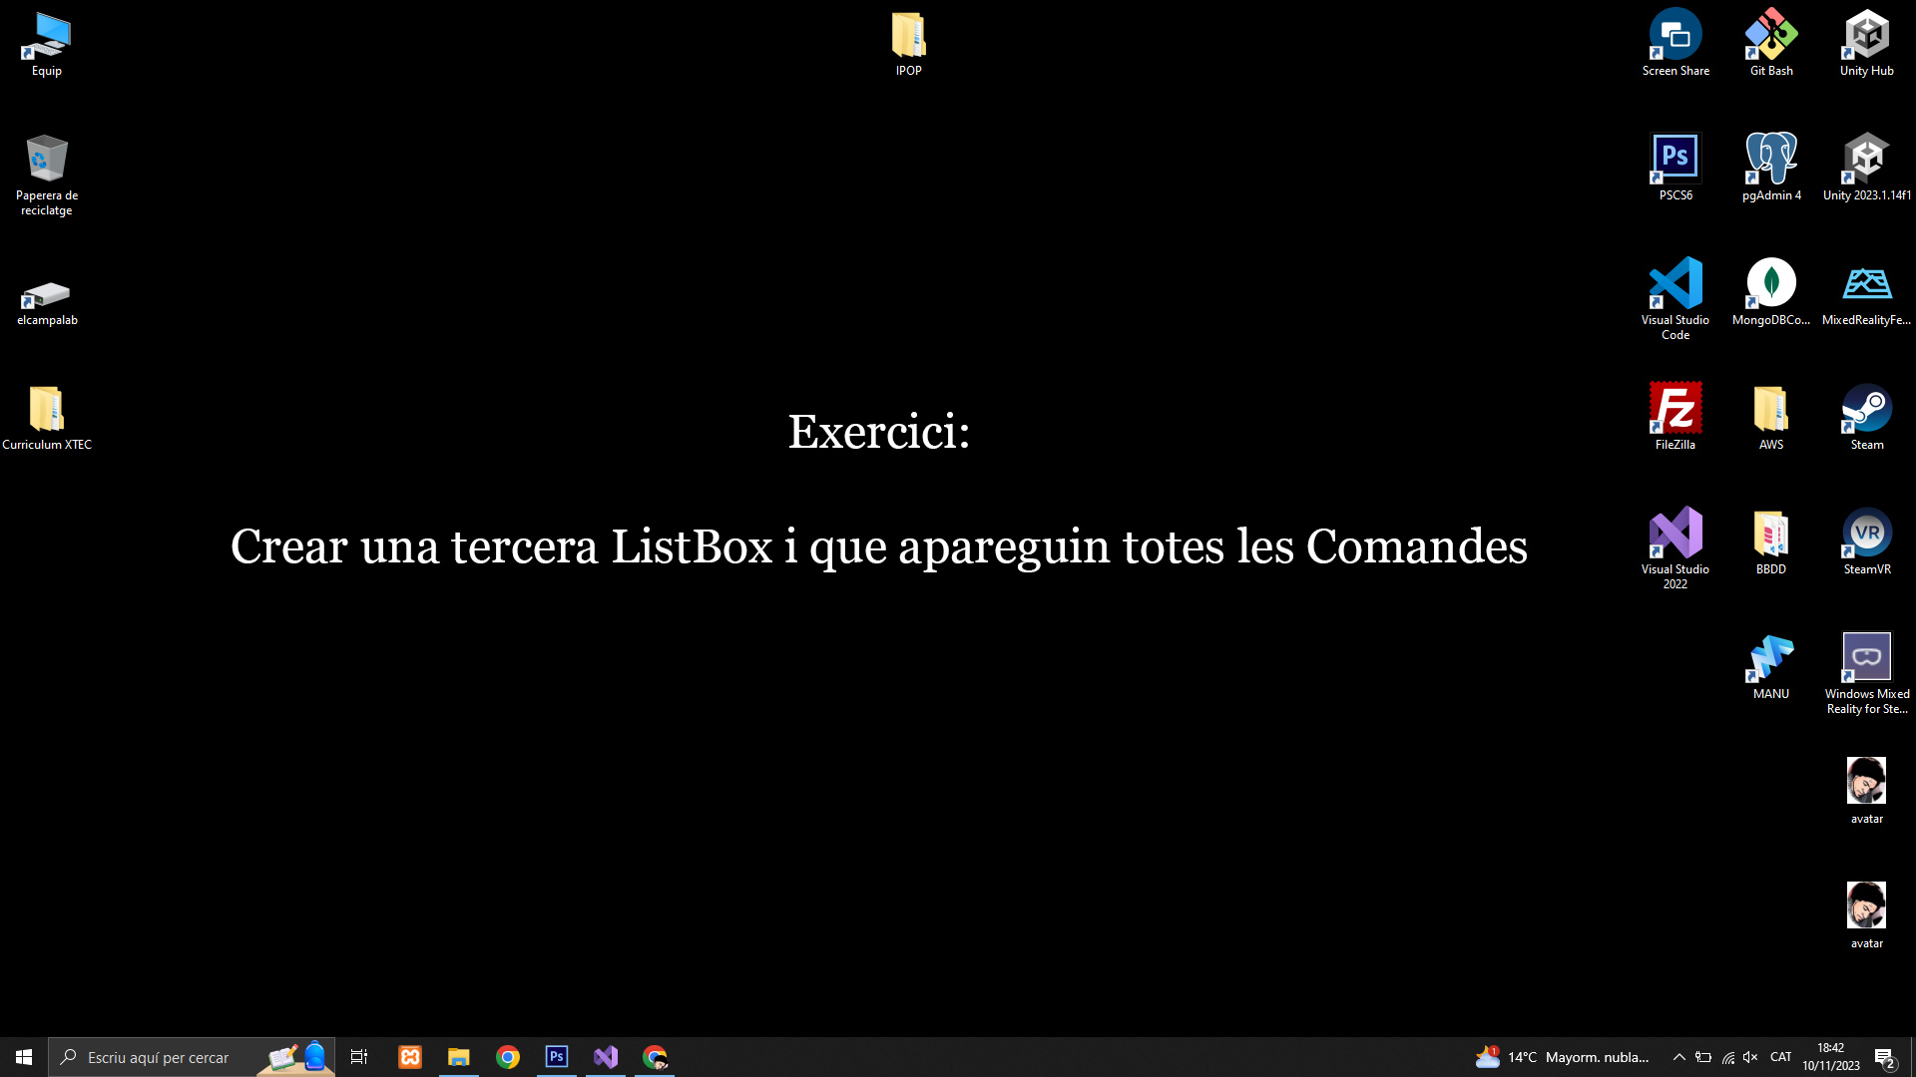Screen dimensions: 1916x1077
Task: Open the Git Bash desktop icon
Action: click(x=1771, y=35)
